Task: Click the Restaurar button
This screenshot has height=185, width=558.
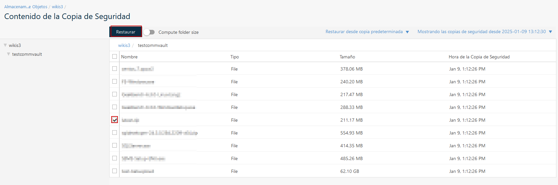Action: point(126,32)
